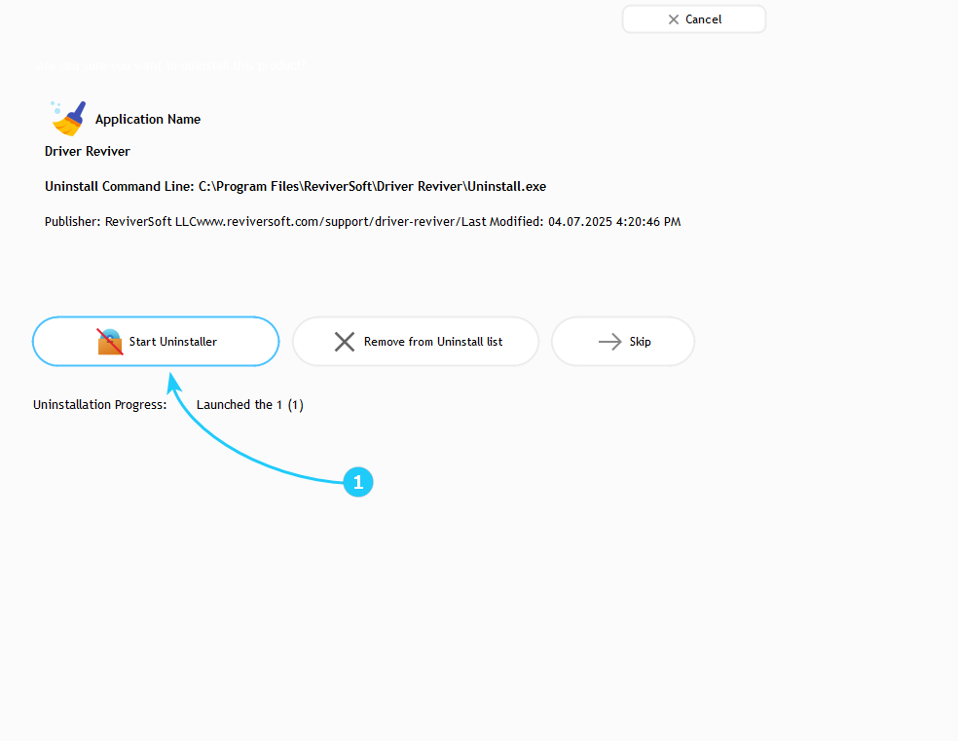Click the numbered circle marker 1
Screen dimensions: 958x741
(x=357, y=482)
